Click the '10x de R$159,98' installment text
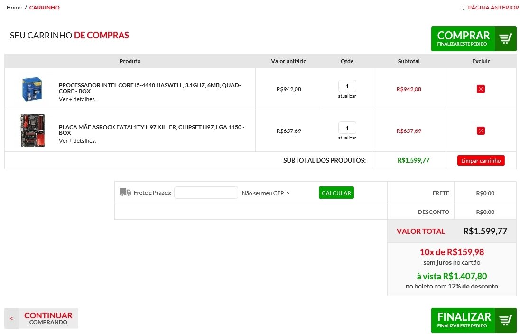The width and height of the screenshot is (520, 334). (x=452, y=252)
